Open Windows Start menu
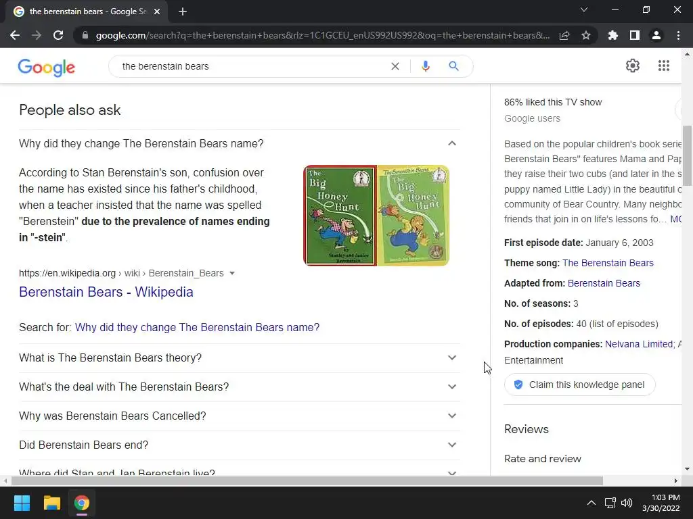The image size is (693, 519). 22,503
